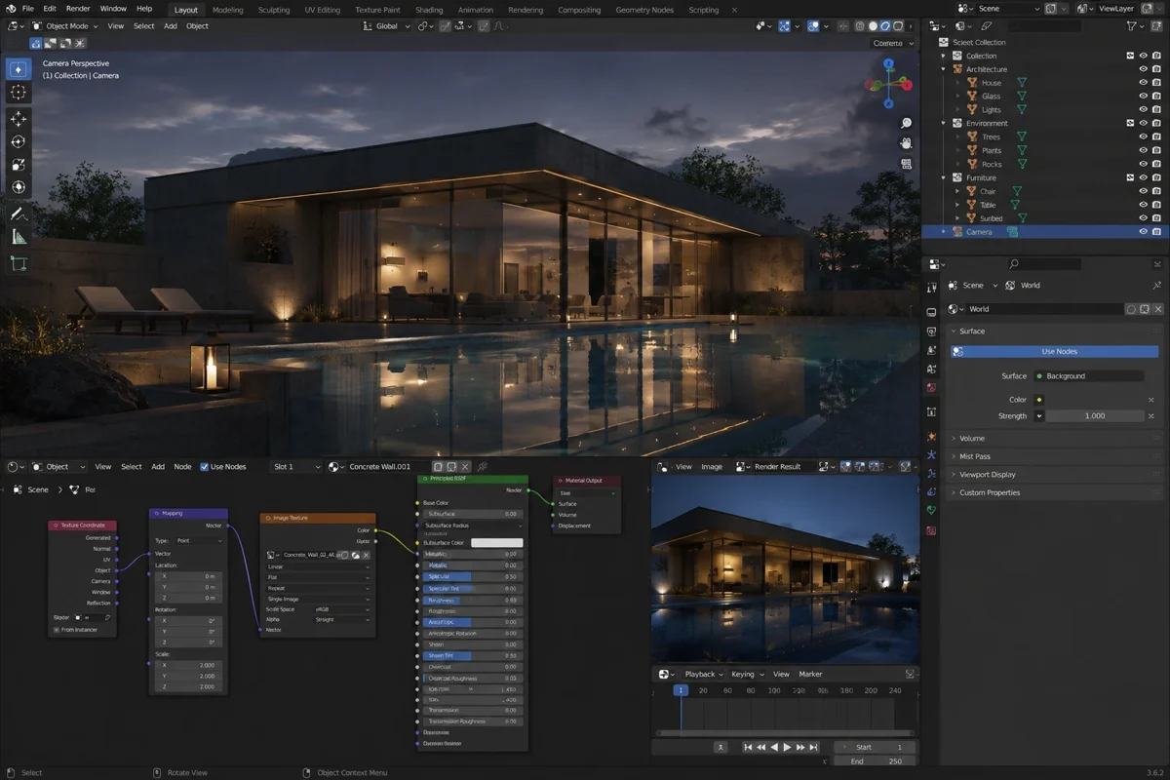Image resolution: width=1170 pixels, height=780 pixels.
Task: Hide the Architecture collection eye icon
Action: [x=1143, y=69]
